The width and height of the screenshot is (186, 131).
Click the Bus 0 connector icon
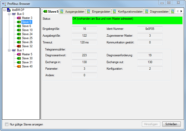14,14
